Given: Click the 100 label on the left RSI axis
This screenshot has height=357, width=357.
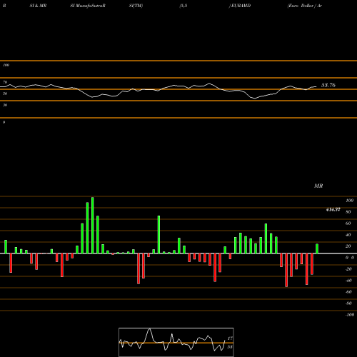Looking at the screenshot, I should 6,65.
